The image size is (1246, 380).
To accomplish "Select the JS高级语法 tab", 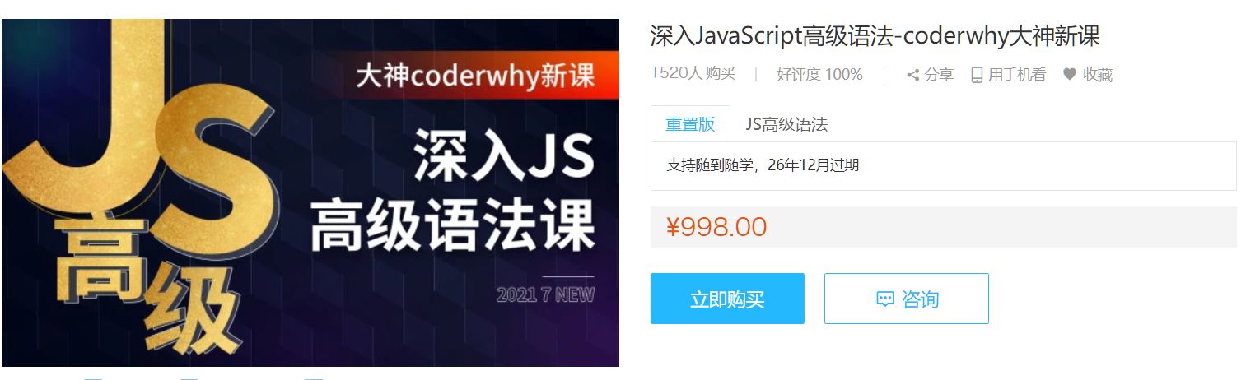I will click(x=786, y=124).
